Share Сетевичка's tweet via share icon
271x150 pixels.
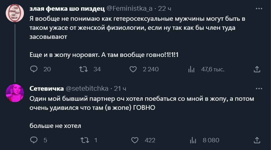(x=257, y=140)
